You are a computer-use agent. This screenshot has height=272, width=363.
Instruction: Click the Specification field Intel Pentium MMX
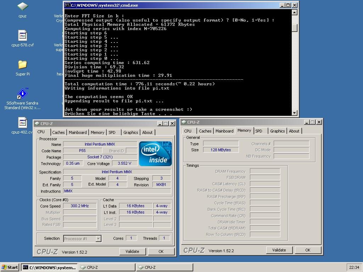click(117, 172)
